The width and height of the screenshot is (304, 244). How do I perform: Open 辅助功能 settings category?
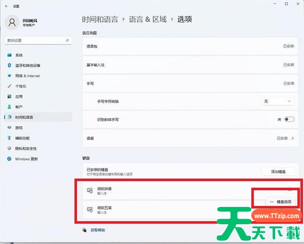[x=38, y=138]
